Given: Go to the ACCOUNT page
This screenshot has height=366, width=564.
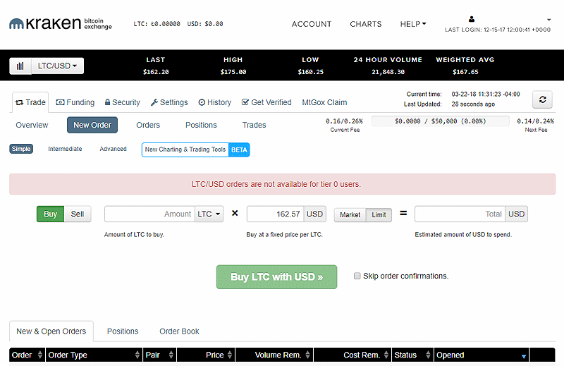Looking at the screenshot, I should coord(312,24).
